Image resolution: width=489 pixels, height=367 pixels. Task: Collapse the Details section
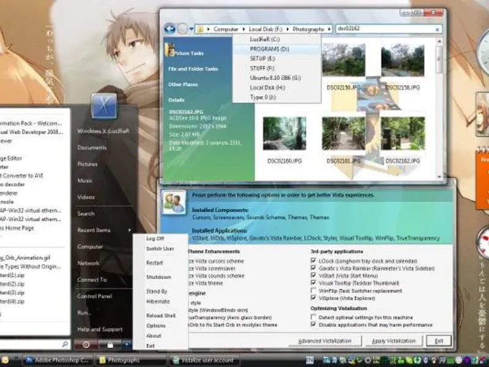pos(176,100)
